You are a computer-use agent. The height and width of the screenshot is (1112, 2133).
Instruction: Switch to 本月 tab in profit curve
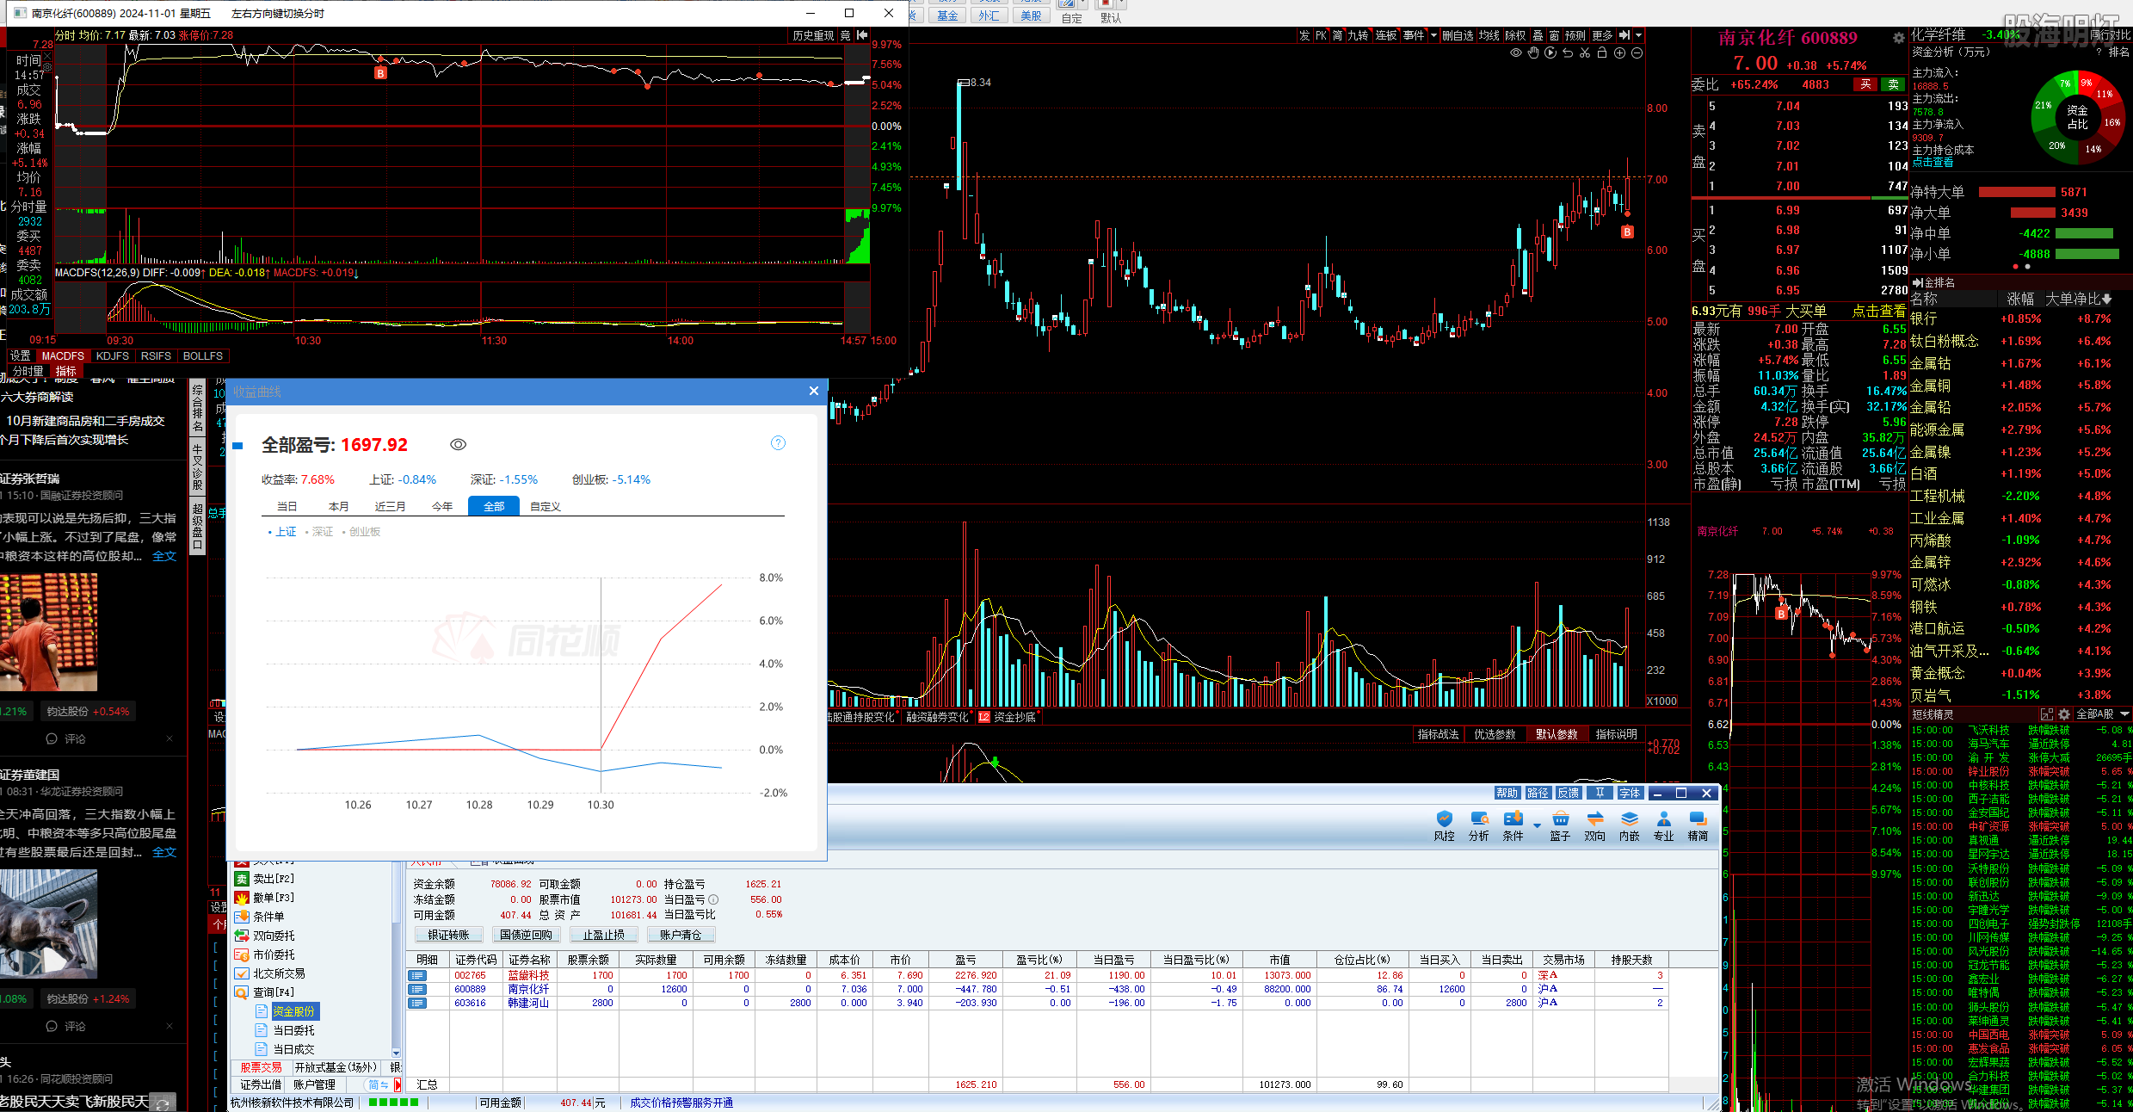click(339, 506)
